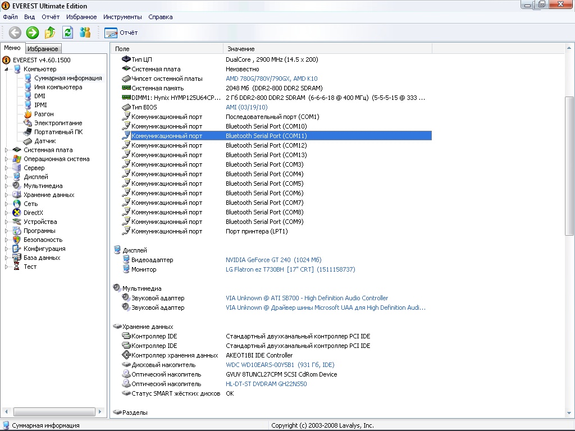This screenshot has height=431, width=575.
Task: Open the AMI (03/19/10) BIOS link
Action: pos(247,107)
